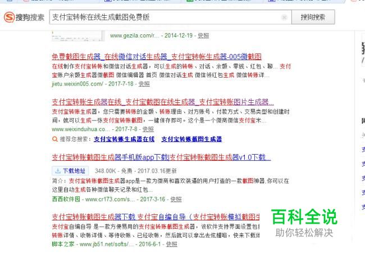The image size is (365, 257).
Task: Open result 免费截图生成器_在线微信对话生成器
Action: pos(157,56)
